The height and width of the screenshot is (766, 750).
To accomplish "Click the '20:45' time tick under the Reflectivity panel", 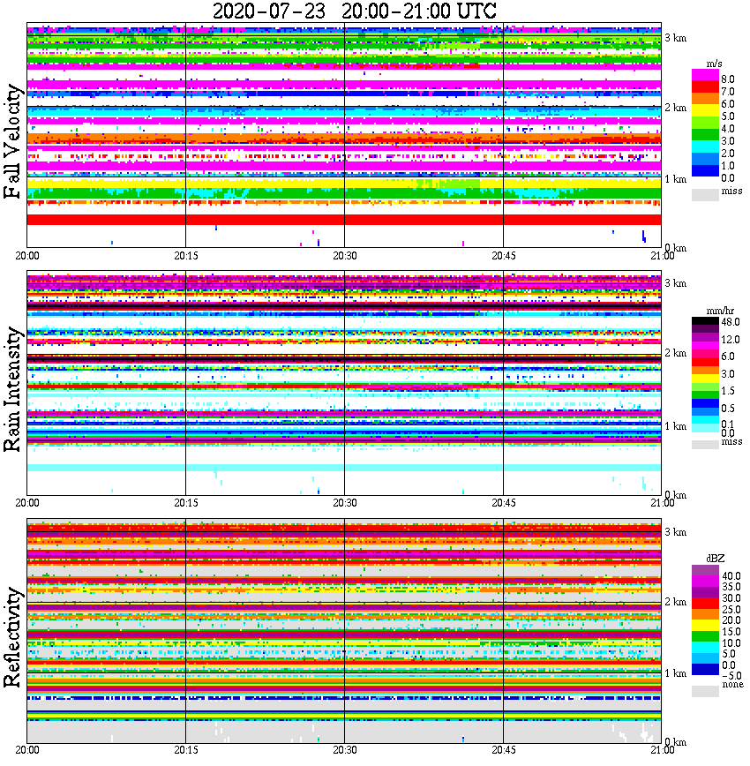I will (x=504, y=750).
